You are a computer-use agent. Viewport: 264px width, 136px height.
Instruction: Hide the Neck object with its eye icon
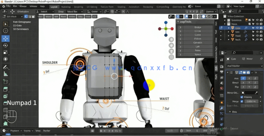[257, 40]
